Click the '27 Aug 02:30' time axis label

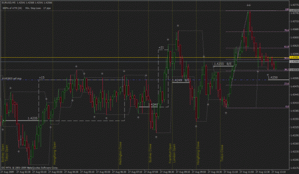click(23, 172)
